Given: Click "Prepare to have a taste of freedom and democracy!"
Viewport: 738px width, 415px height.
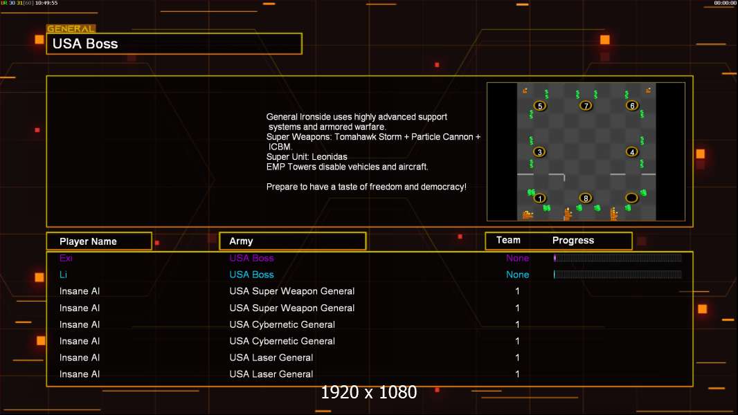Looking at the screenshot, I should [x=366, y=187].
